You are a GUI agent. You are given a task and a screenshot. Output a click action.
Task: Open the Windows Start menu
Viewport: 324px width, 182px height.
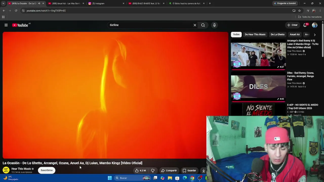click(110, 178)
